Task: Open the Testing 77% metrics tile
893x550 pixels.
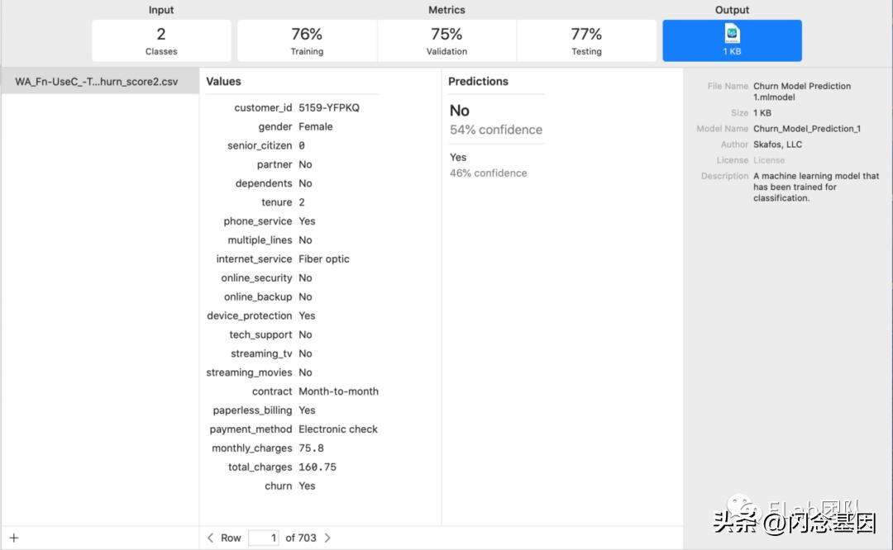Action: point(586,40)
